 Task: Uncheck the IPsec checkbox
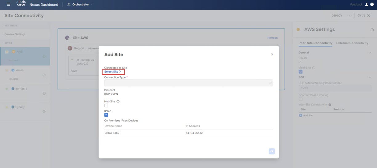[106, 115]
